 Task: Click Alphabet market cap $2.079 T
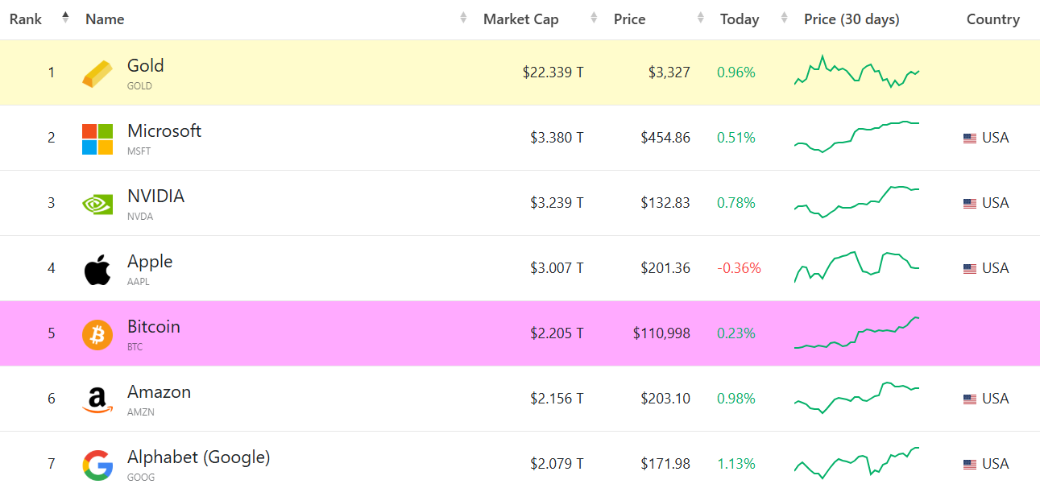pos(557,464)
